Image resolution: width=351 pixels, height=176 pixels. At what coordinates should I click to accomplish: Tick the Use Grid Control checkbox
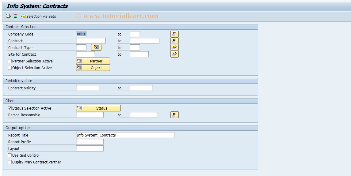(10, 155)
